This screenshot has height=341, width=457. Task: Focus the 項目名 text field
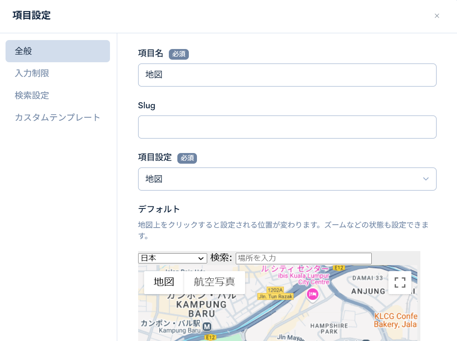point(287,75)
